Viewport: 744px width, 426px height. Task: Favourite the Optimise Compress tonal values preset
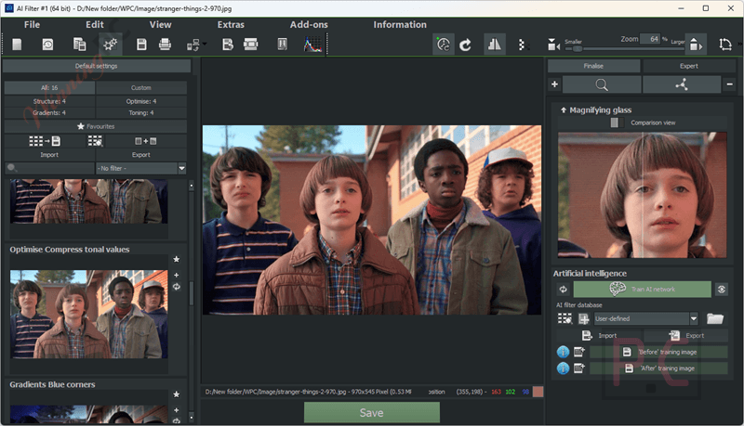[176, 259]
